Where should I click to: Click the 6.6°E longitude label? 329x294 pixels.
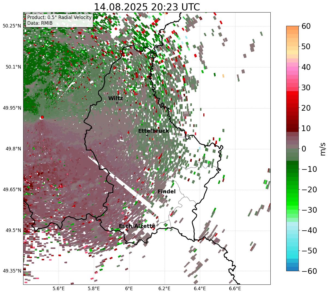click(235, 289)
